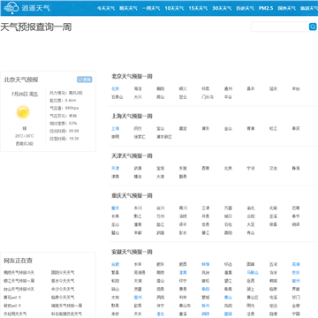Screen dimensions: 318x318
Task: Open the 历史天气 nav item
Action: point(245,8)
